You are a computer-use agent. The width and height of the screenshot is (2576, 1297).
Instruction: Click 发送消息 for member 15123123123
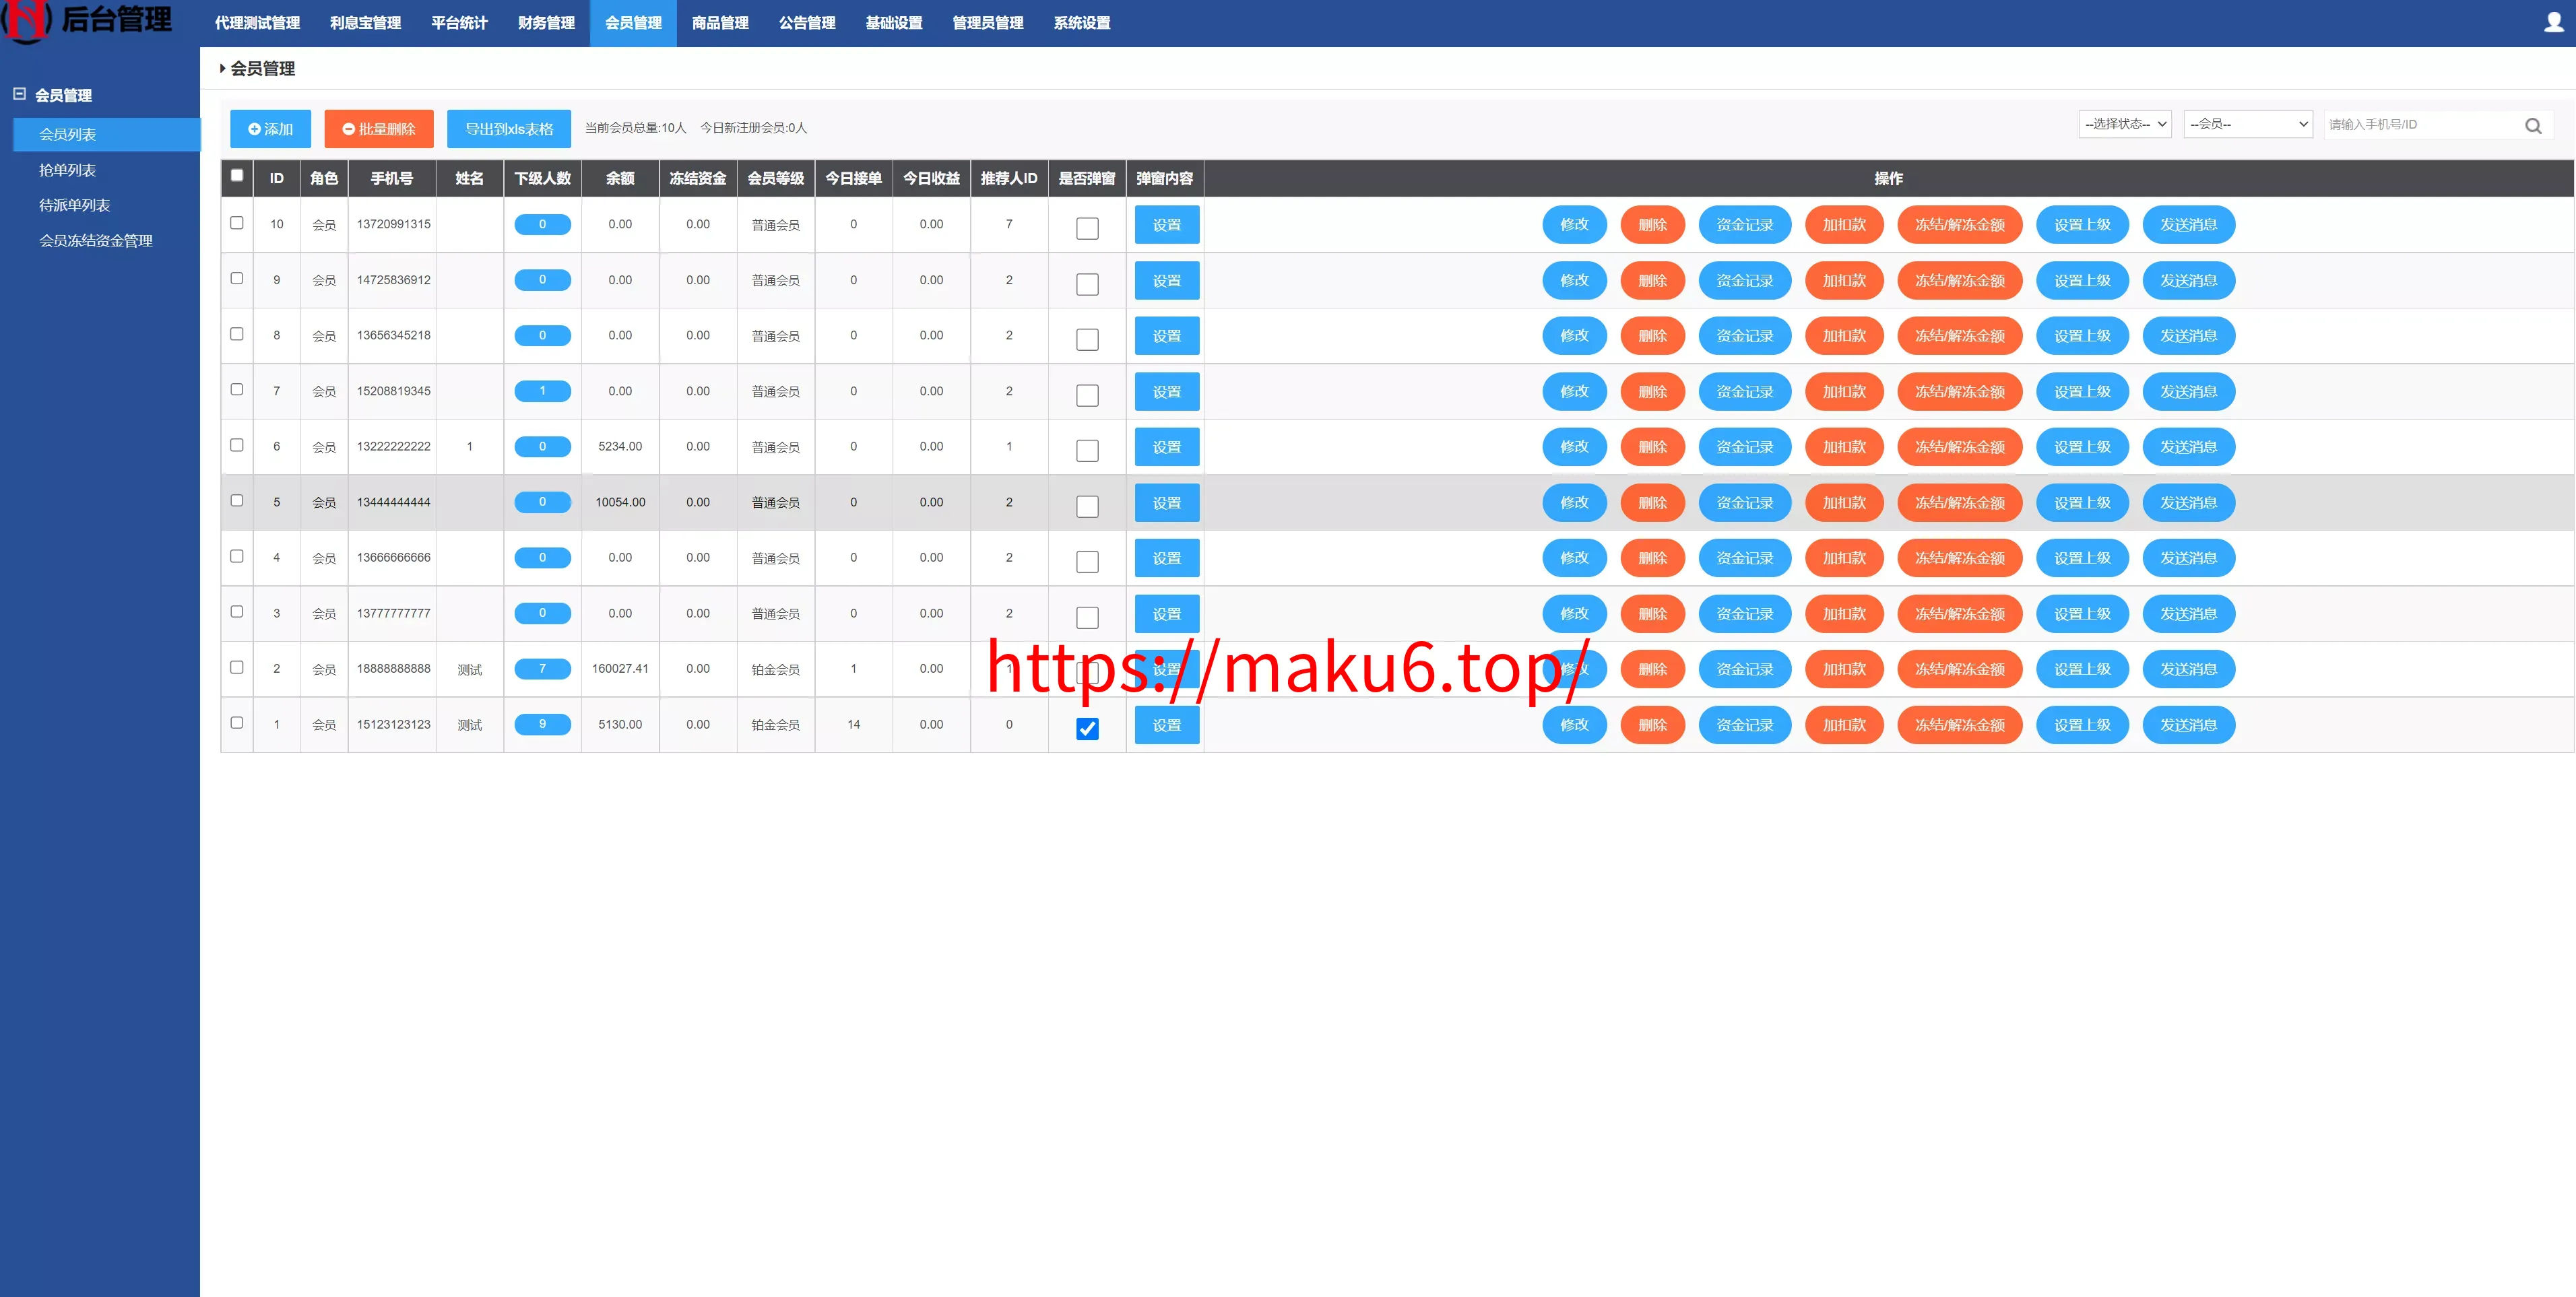pos(2188,725)
